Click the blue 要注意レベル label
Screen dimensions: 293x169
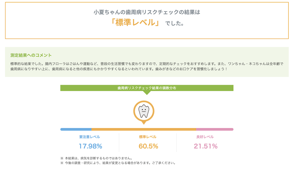click(89, 137)
